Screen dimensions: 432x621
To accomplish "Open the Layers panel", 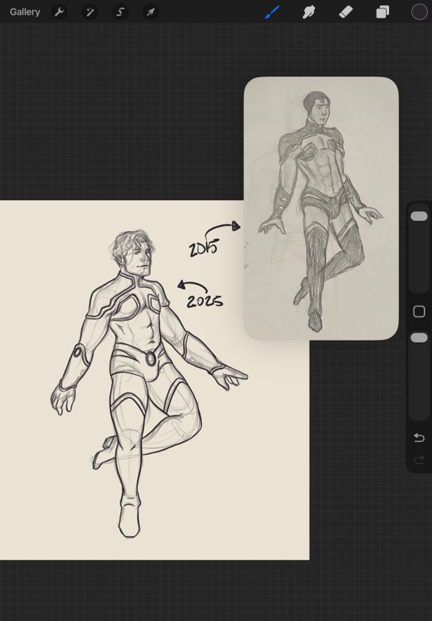I will pyautogui.click(x=382, y=12).
